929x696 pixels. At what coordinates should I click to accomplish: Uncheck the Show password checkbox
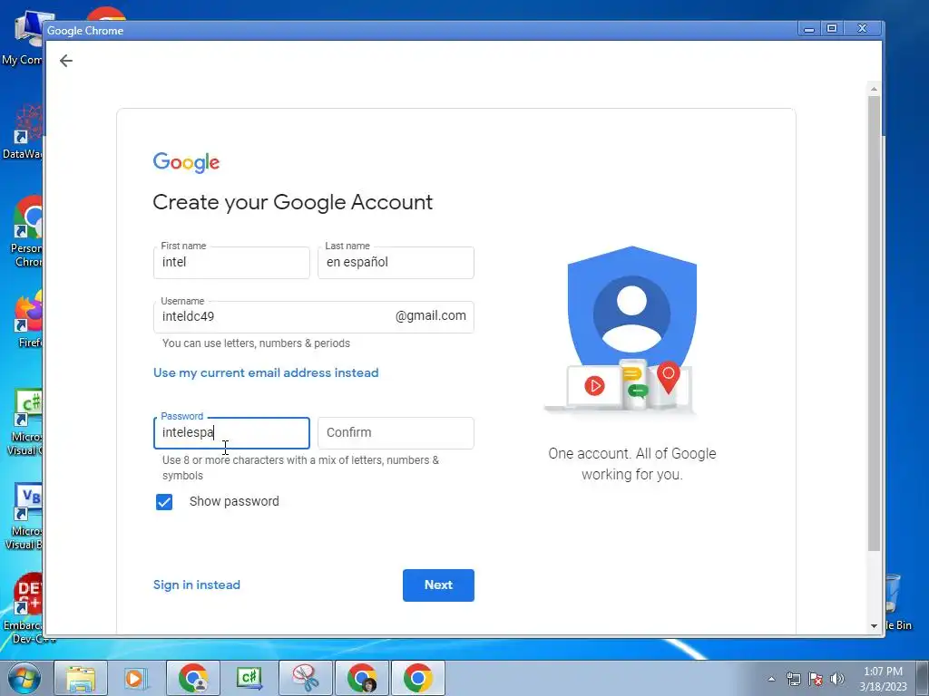(x=164, y=502)
